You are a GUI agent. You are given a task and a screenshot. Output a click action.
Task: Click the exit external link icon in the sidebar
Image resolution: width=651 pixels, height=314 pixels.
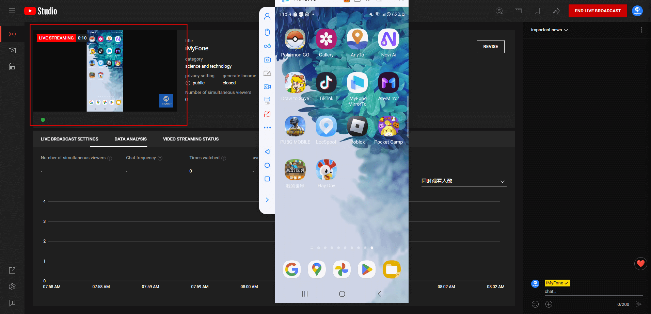click(x=12, y=270)
